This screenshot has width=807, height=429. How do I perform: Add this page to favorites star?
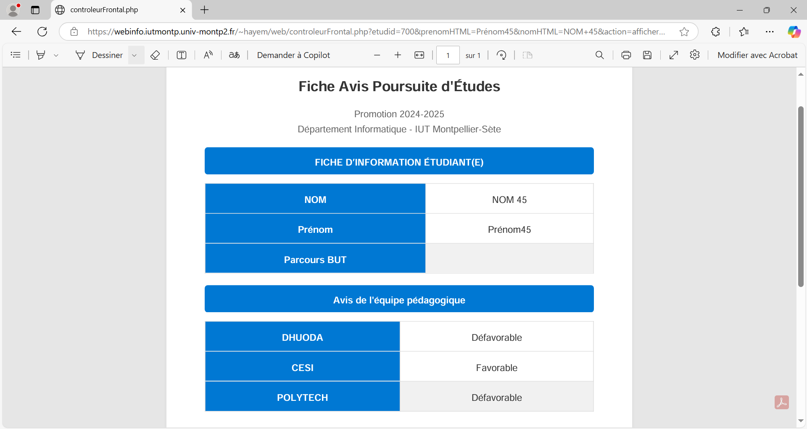coord(684,32)
